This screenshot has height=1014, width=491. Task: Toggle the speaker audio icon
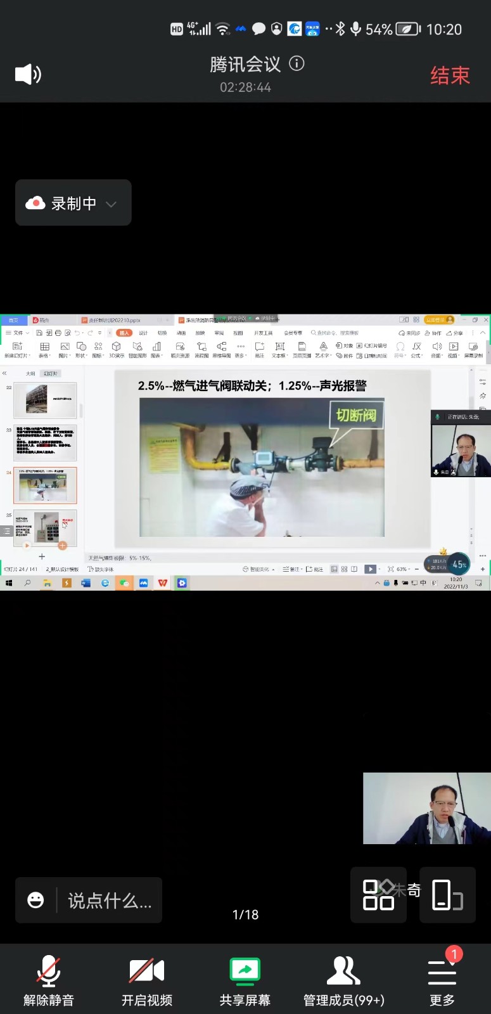pyautogui.click(x=28, y=75)
